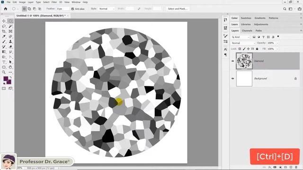Toggle filter for type layers
This screenshot has width=303, height=170.
coord(263,37)
